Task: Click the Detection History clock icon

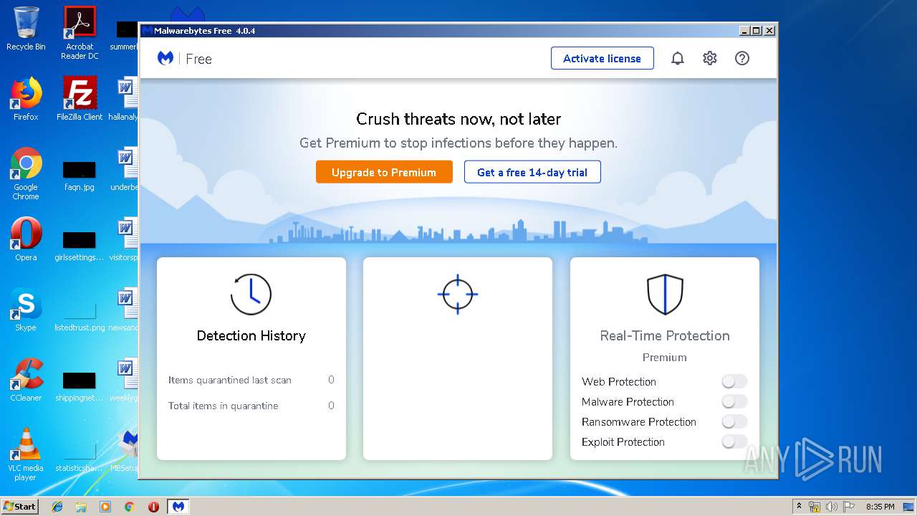Action: (251, 294)
